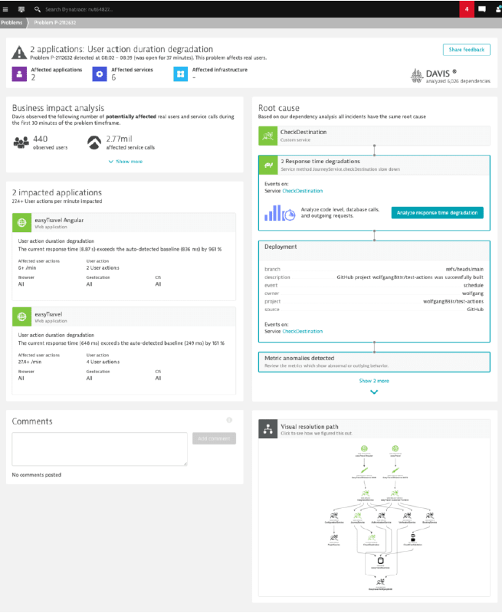Open the easyTravel web application globe icon
This screenshot has width=502, height=613.
pos(22,316)
